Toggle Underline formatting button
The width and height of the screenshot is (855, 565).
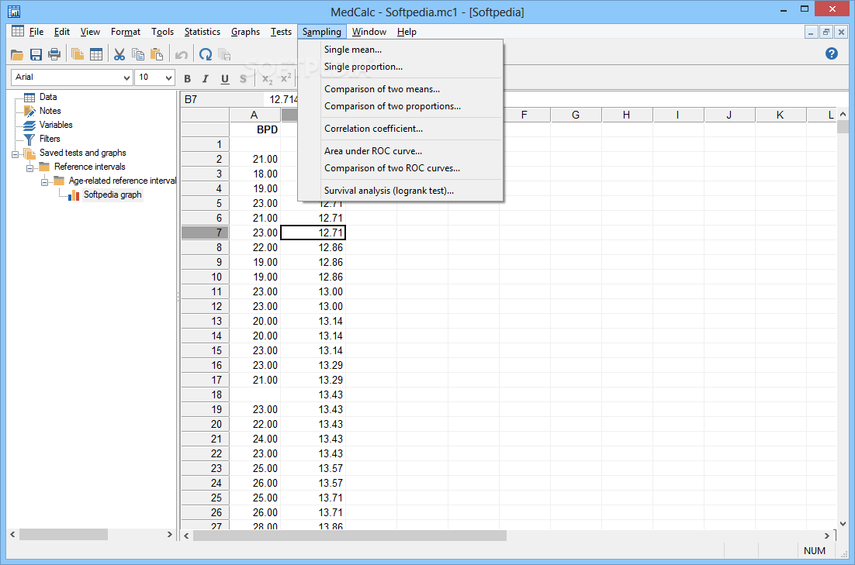point(225,78)
